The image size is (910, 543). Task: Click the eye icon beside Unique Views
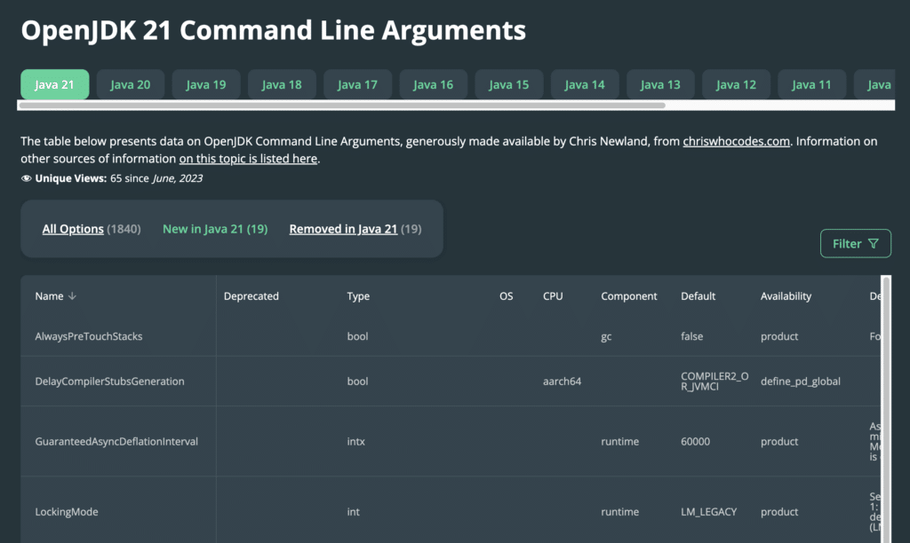pyautogui.click(x=26, y=178)
